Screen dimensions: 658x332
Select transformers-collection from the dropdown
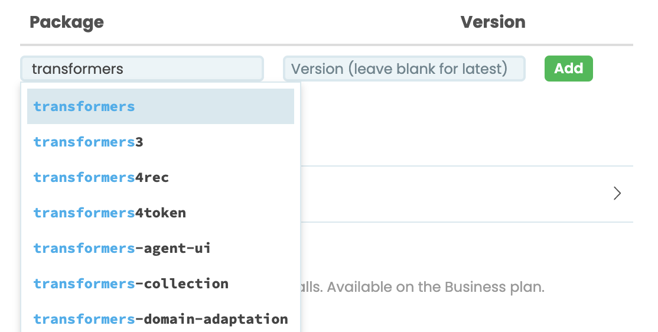(x=160, y=284)
